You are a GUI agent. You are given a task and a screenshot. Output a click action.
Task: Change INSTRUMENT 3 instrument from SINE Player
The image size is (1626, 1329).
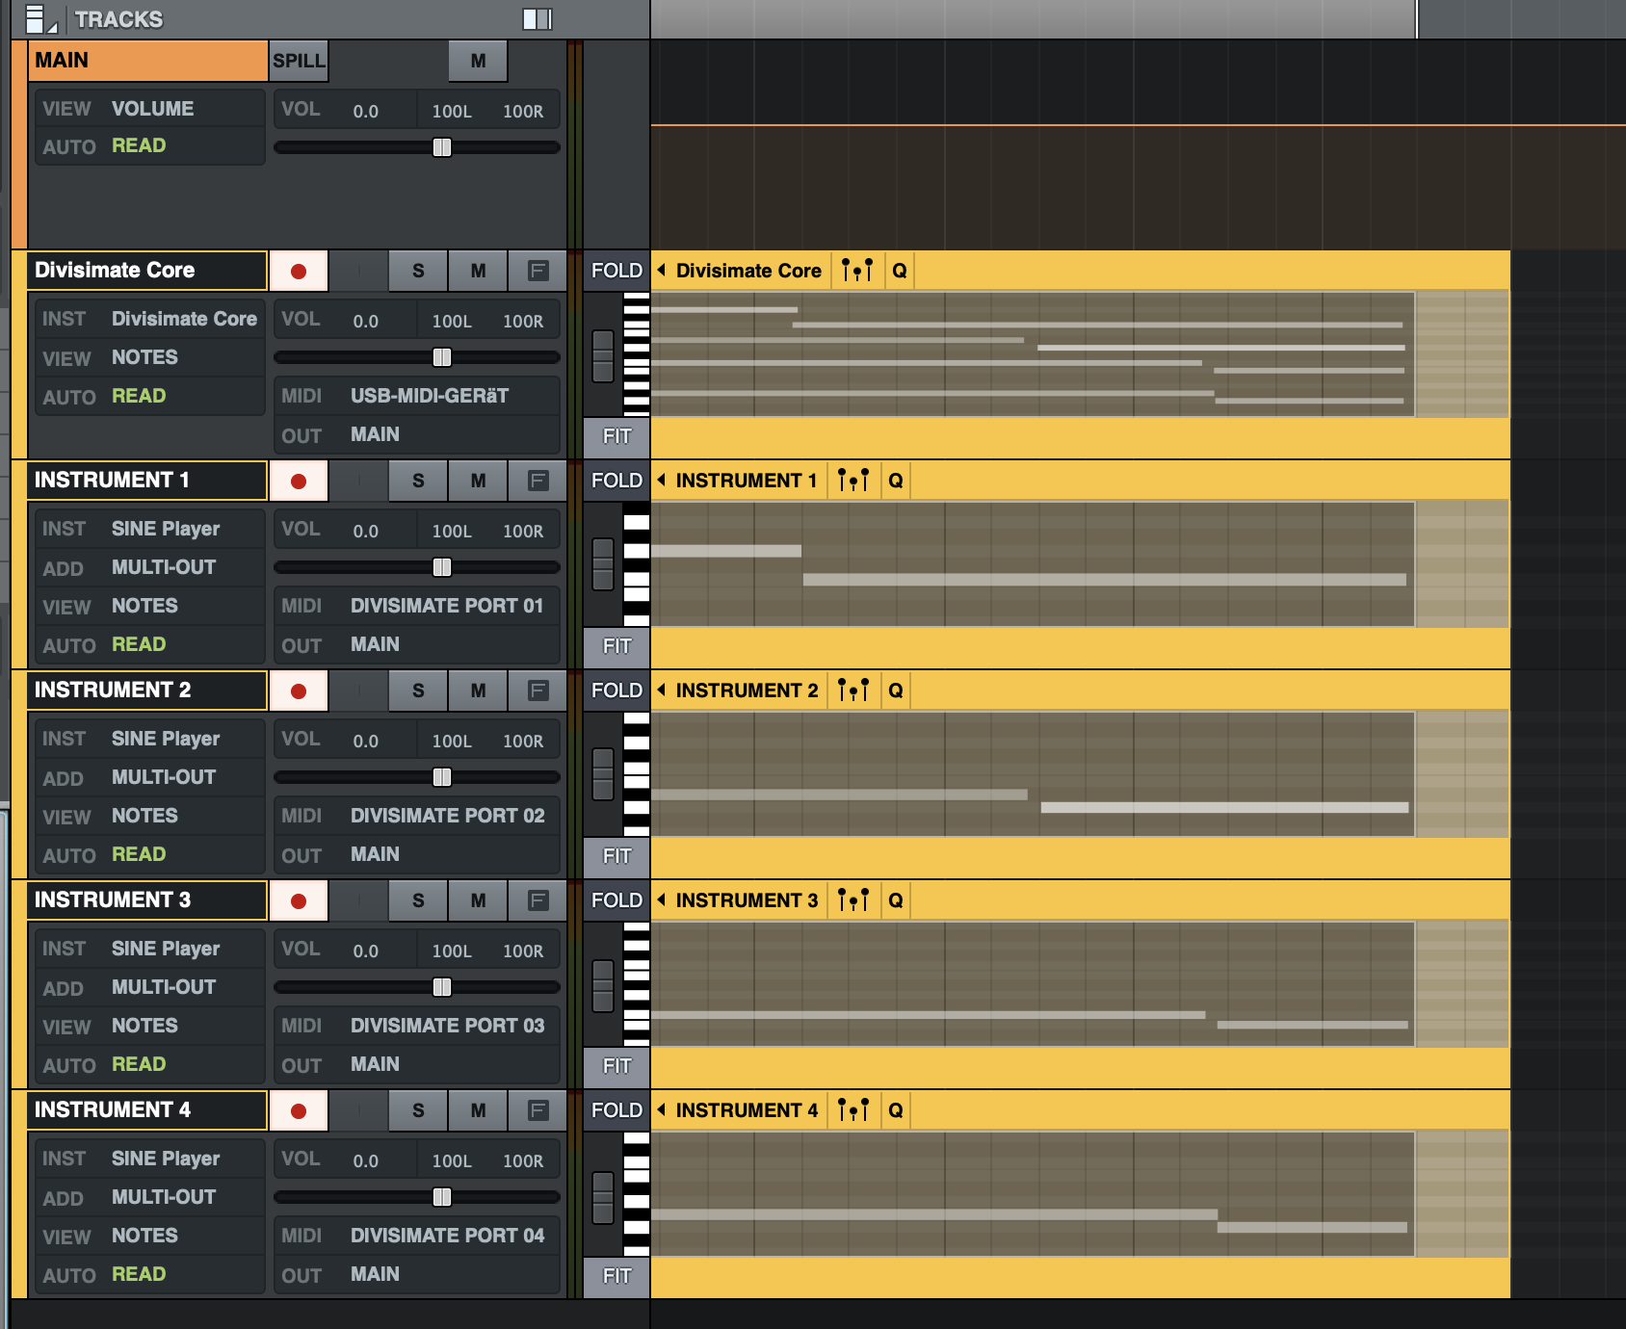click(x=165, y=950)
